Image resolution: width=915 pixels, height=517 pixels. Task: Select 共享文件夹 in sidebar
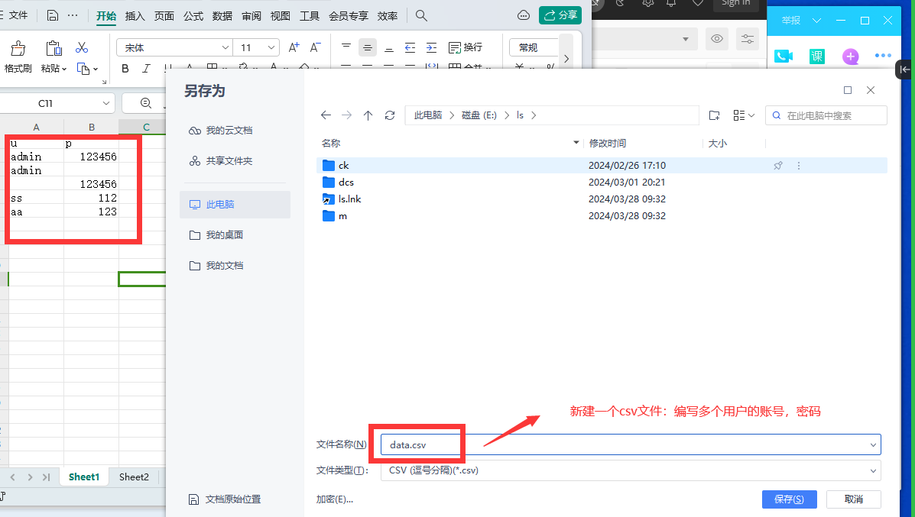click(x=221, y=160)
